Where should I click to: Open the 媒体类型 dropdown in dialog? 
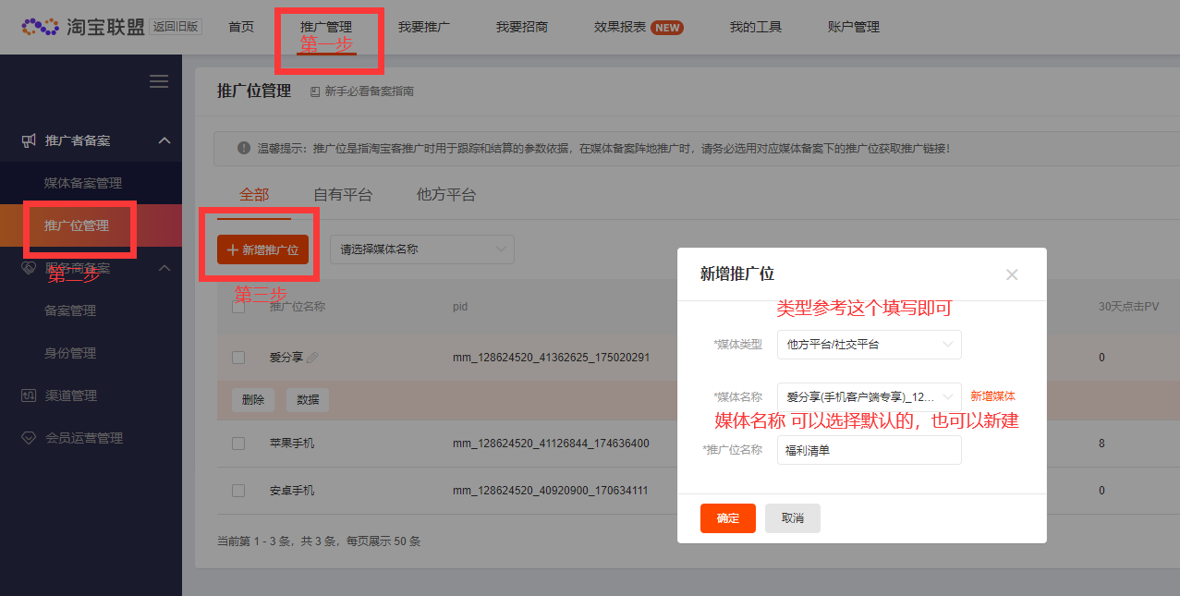(x=870, y=345)
